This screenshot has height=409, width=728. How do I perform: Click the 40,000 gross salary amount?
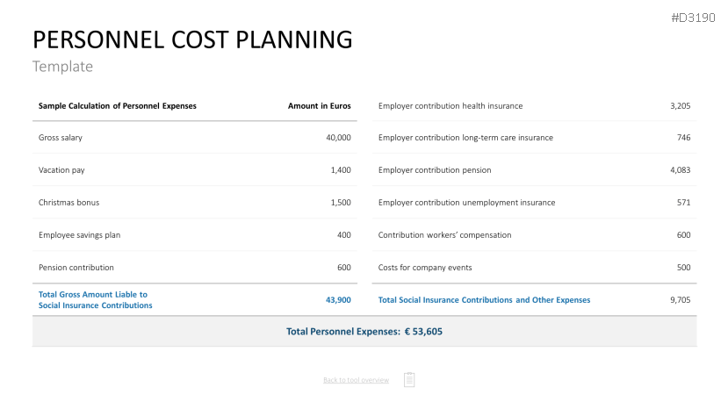pyautogui.click(x=338, y=138)
